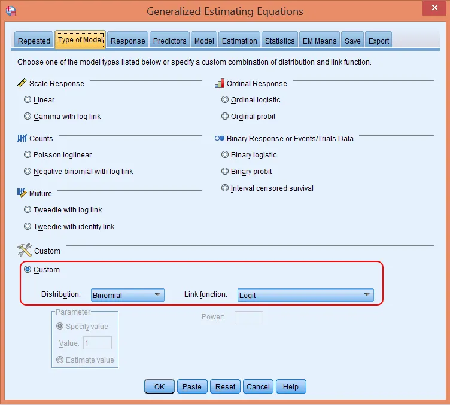450x405 pixels.
Task: Click the Binary Response toggle-style icon
Action: coord(220,138)
